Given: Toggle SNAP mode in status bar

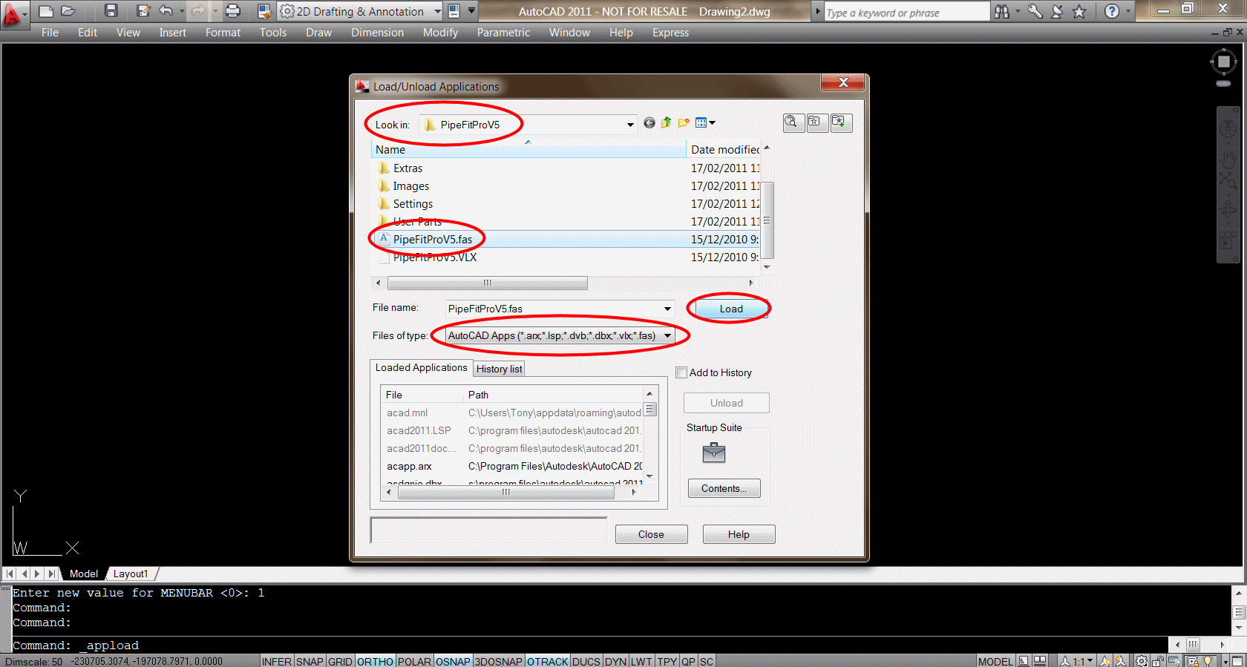Looking at the screenshot, I should 310,661.
